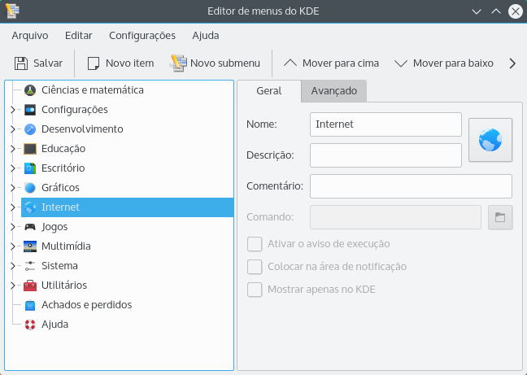Click the Descrição text field
This screenshot has height=375, width=527.
click(x=385, y=155)
